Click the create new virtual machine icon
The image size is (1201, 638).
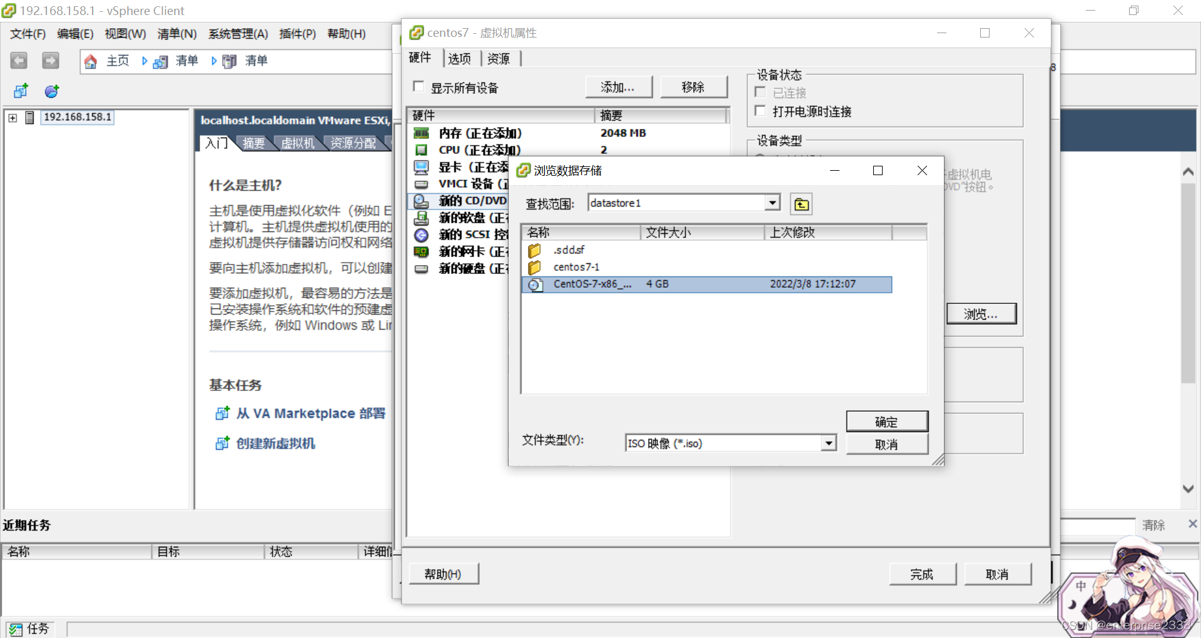222,443
